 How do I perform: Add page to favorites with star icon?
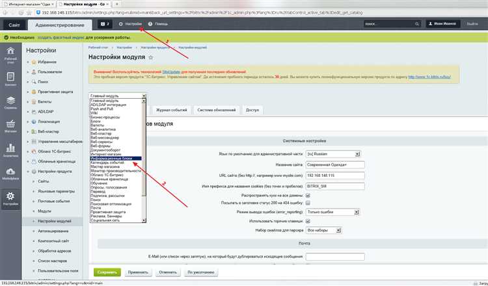(151, 57)
